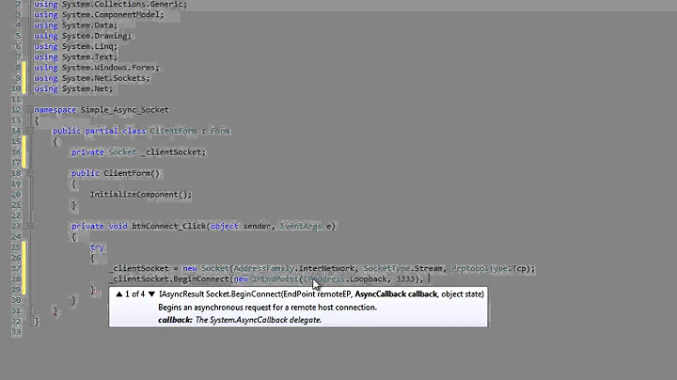This screenshot has height=380, width=677.
Task: Collapse the btnConnect_Click method block
Action: 29,226
